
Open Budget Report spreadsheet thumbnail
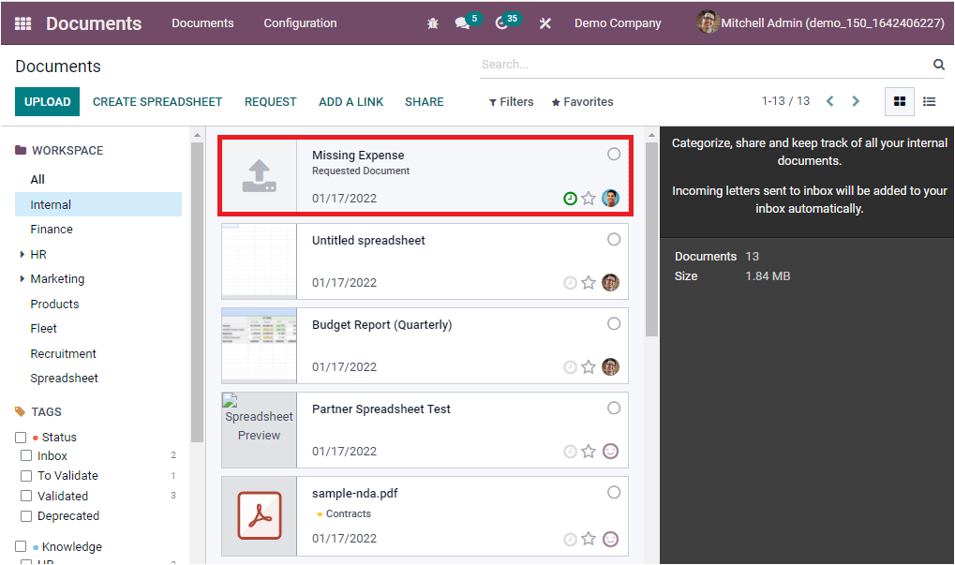[259, 345]
